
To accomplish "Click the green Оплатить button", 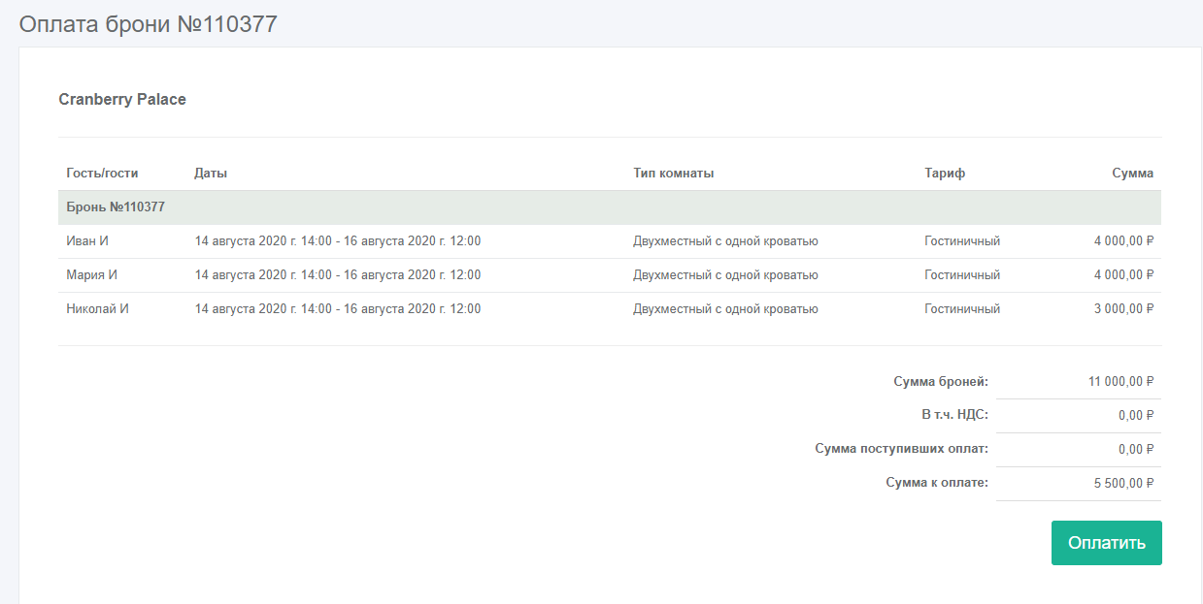I will [x=1106, y=543].
